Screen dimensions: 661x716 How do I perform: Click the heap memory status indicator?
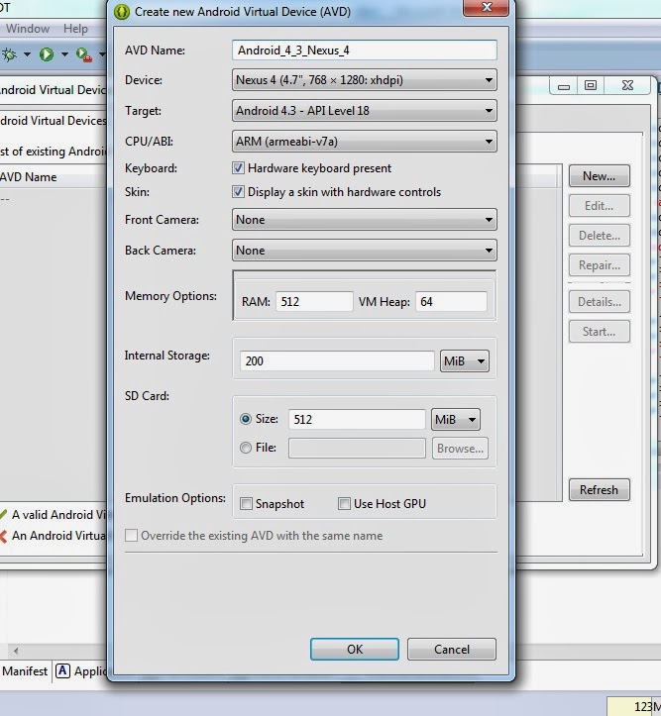coord(635,706)
